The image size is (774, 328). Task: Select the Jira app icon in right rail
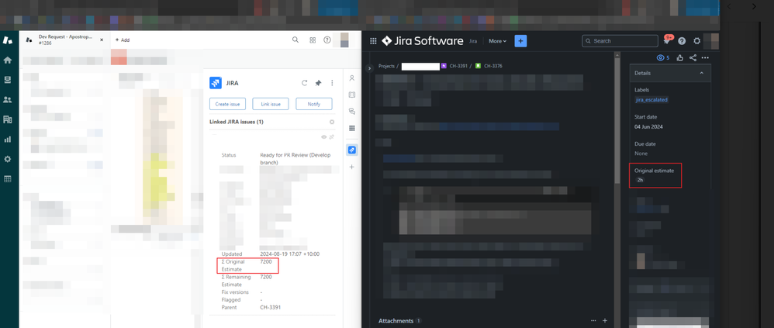point(352,150)
